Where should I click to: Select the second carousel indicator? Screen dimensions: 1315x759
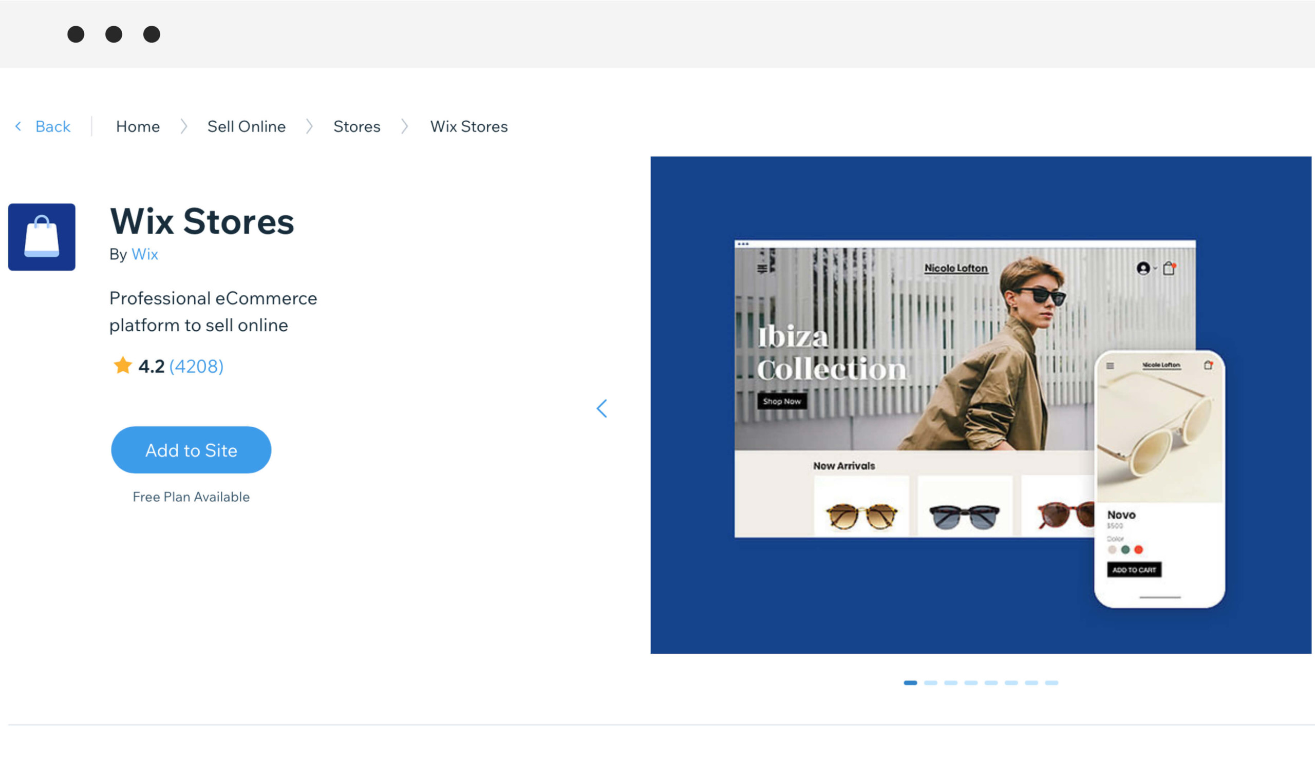pyautogui.click(x=930, y=683)
